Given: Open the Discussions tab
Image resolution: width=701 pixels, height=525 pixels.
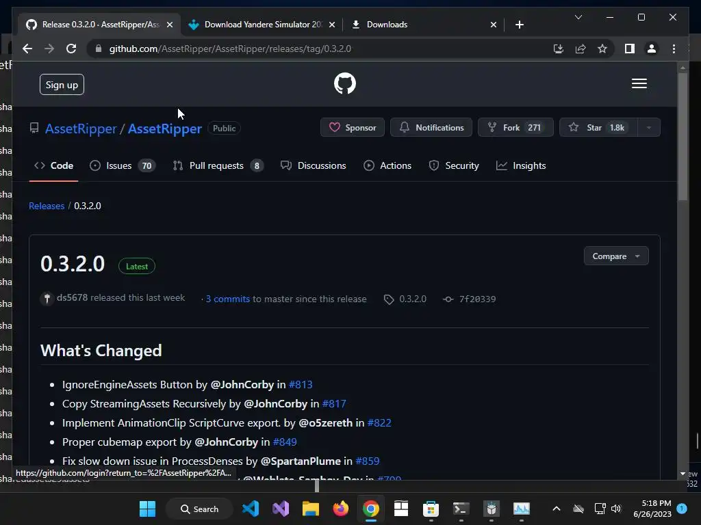Looking at the screenshot, I should point(313,165).
